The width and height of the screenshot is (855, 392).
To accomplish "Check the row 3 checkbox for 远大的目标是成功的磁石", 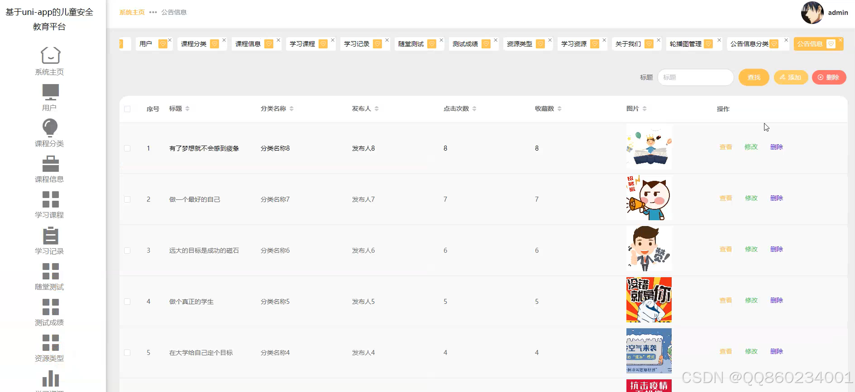I will tap(127, 250).
